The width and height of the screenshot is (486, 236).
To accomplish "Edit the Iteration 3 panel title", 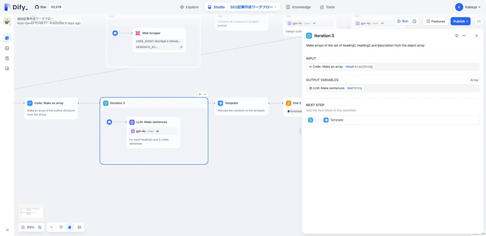I will point(324,36).
